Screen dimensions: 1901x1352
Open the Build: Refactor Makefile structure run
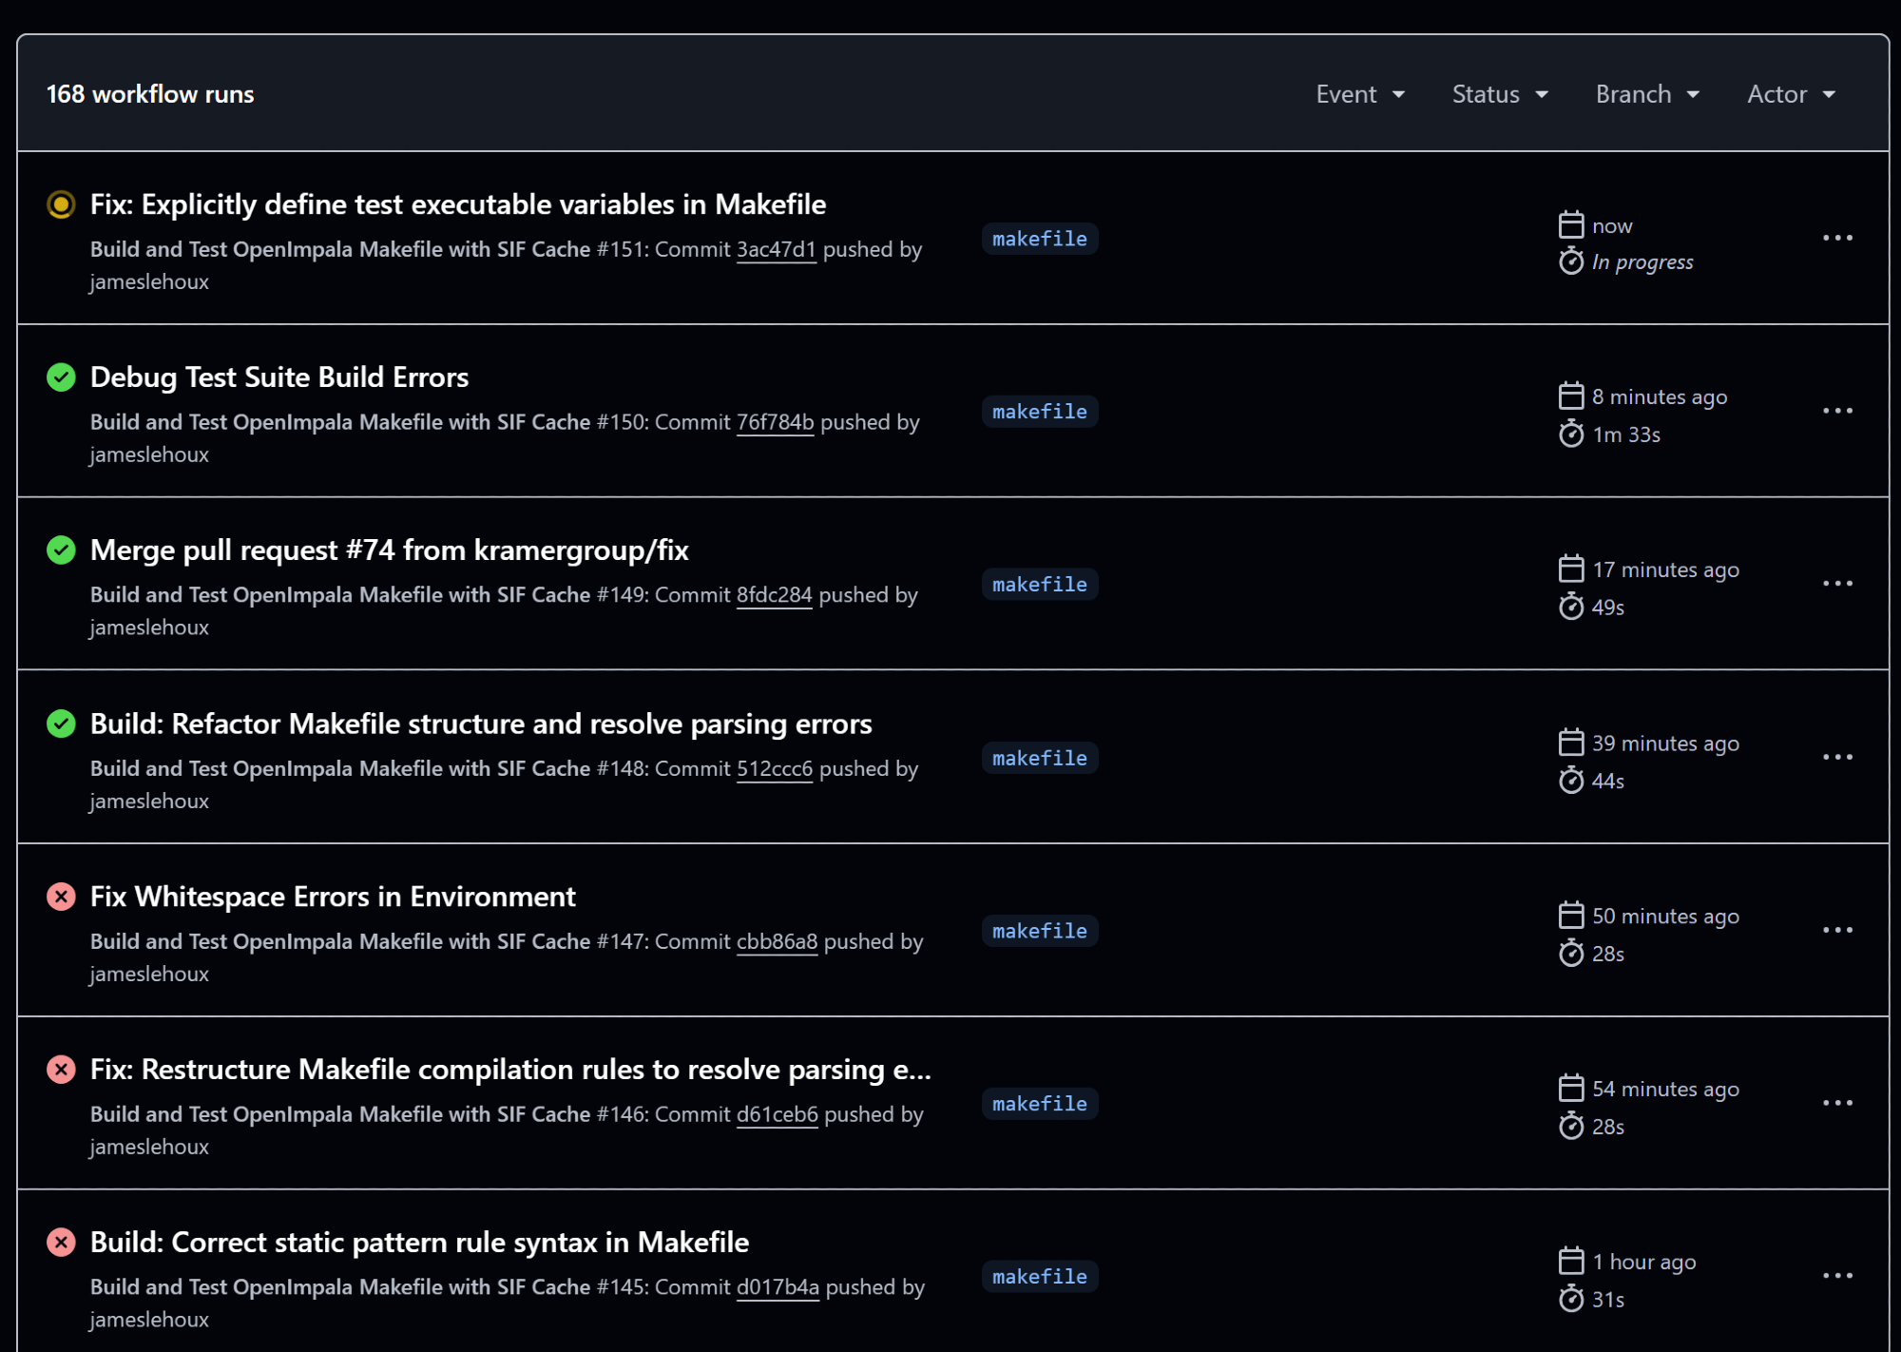480,724
